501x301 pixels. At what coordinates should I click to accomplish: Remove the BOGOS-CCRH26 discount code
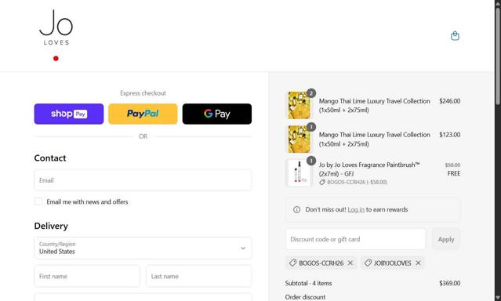coord(350,263)
